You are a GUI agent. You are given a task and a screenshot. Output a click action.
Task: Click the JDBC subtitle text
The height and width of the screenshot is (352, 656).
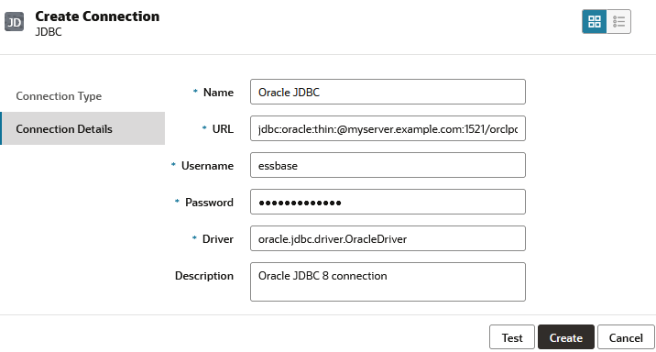click(49, 32)
